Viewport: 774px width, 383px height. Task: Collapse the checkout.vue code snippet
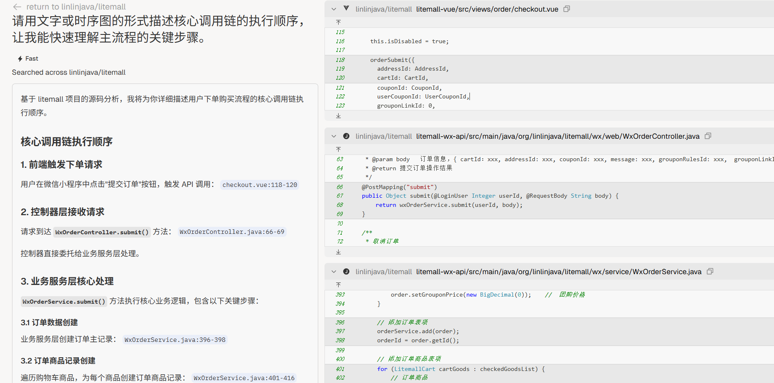click(334, 9)
